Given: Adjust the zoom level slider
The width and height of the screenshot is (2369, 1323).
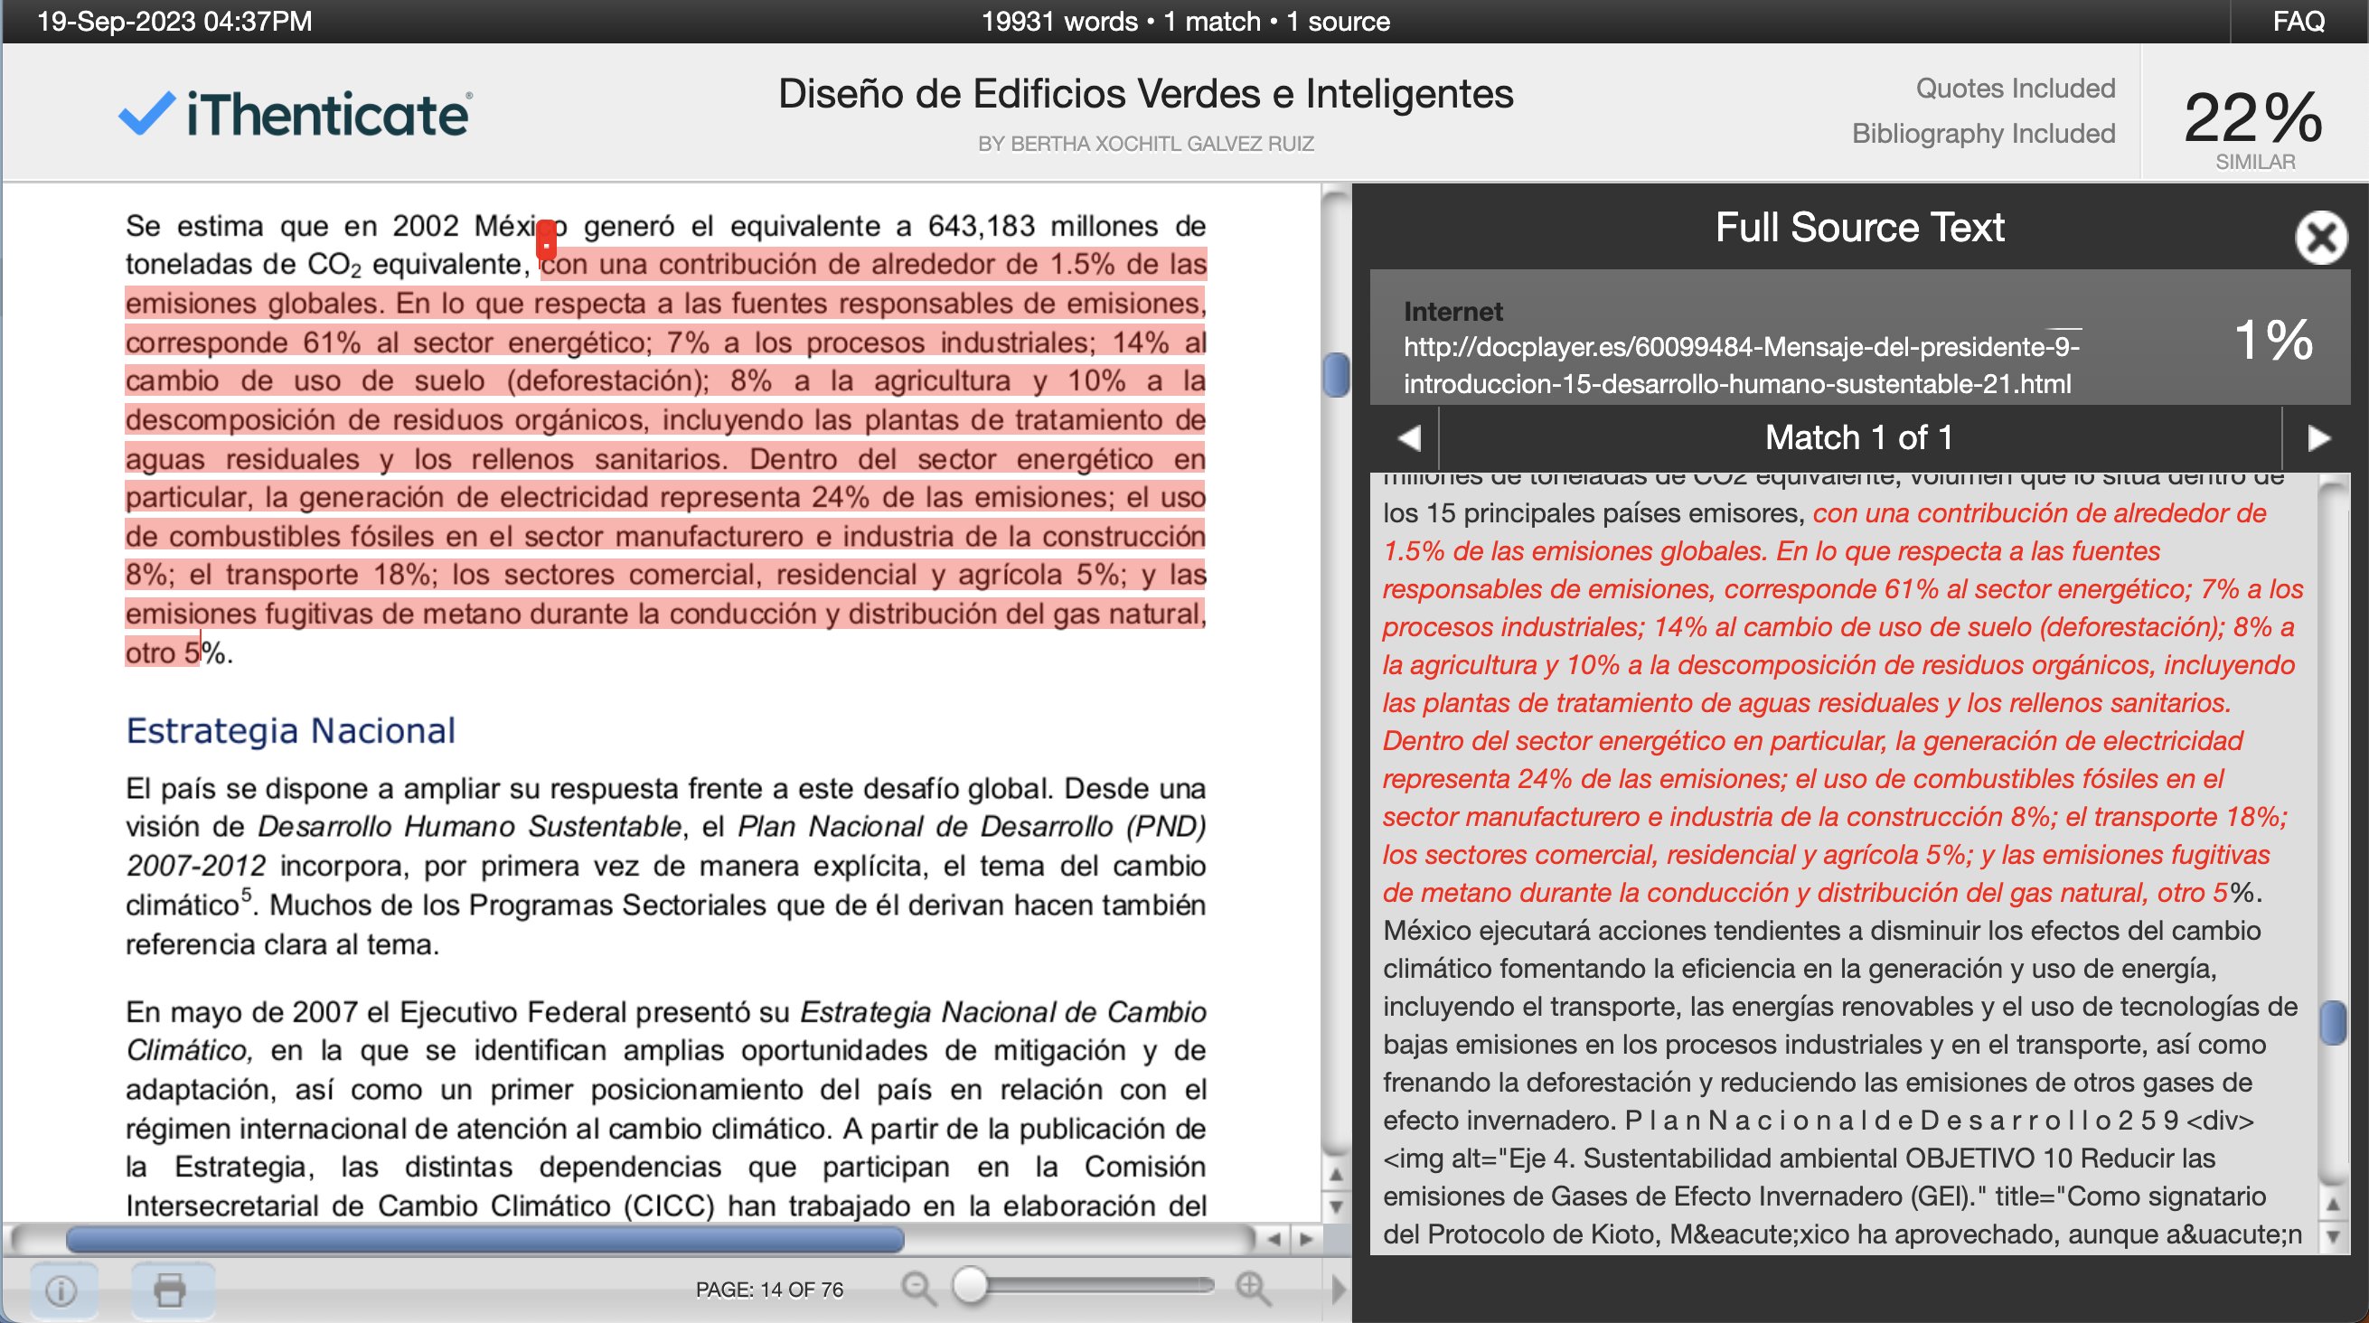Looking at the screenshot, I should [969, 1285].
